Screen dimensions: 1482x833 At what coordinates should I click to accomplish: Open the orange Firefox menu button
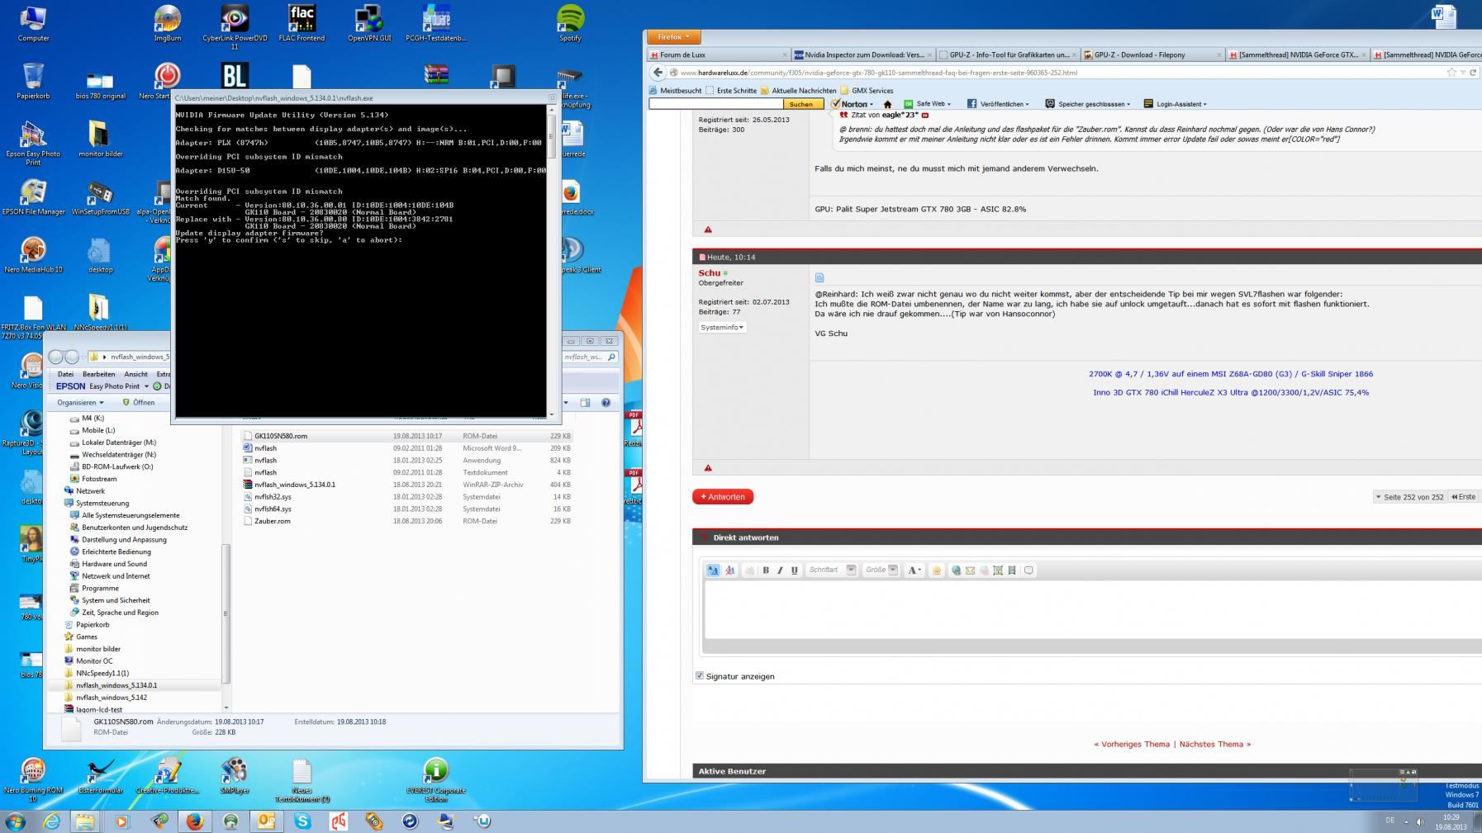point(673,37)
